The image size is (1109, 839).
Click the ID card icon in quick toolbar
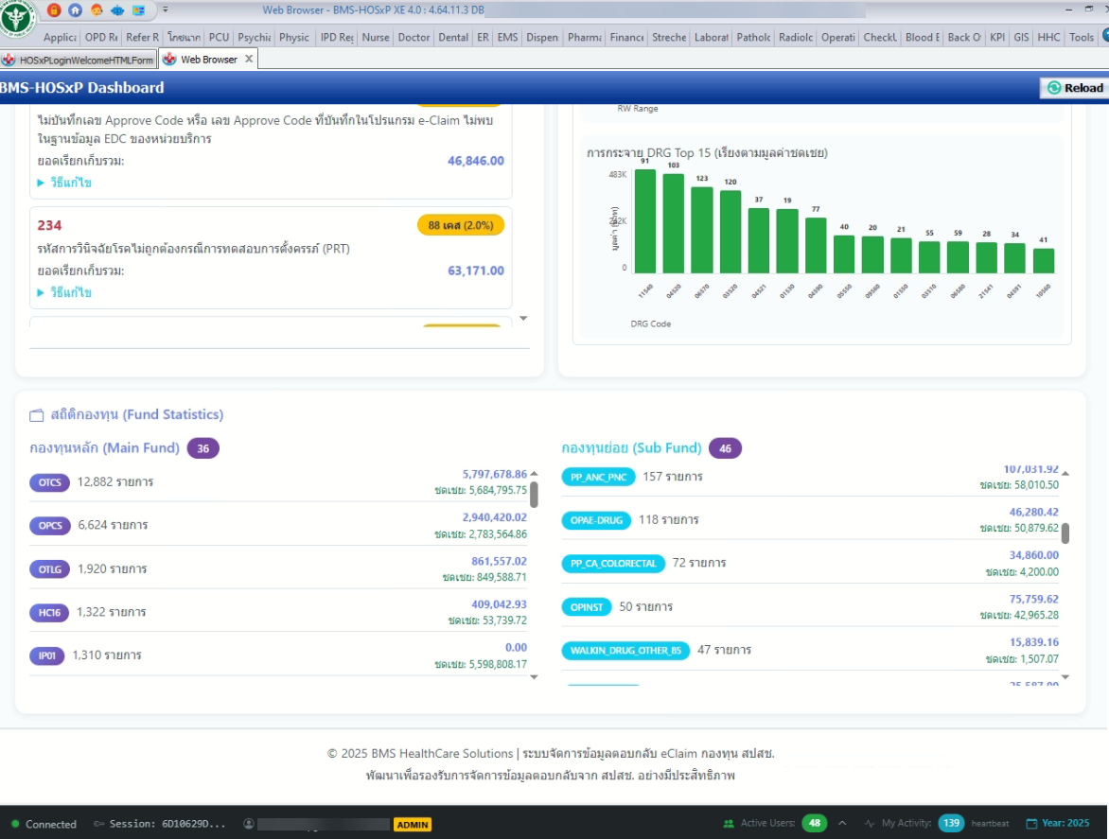139,10
